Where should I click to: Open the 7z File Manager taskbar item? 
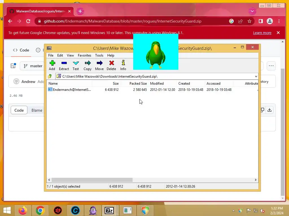(109, 210)
